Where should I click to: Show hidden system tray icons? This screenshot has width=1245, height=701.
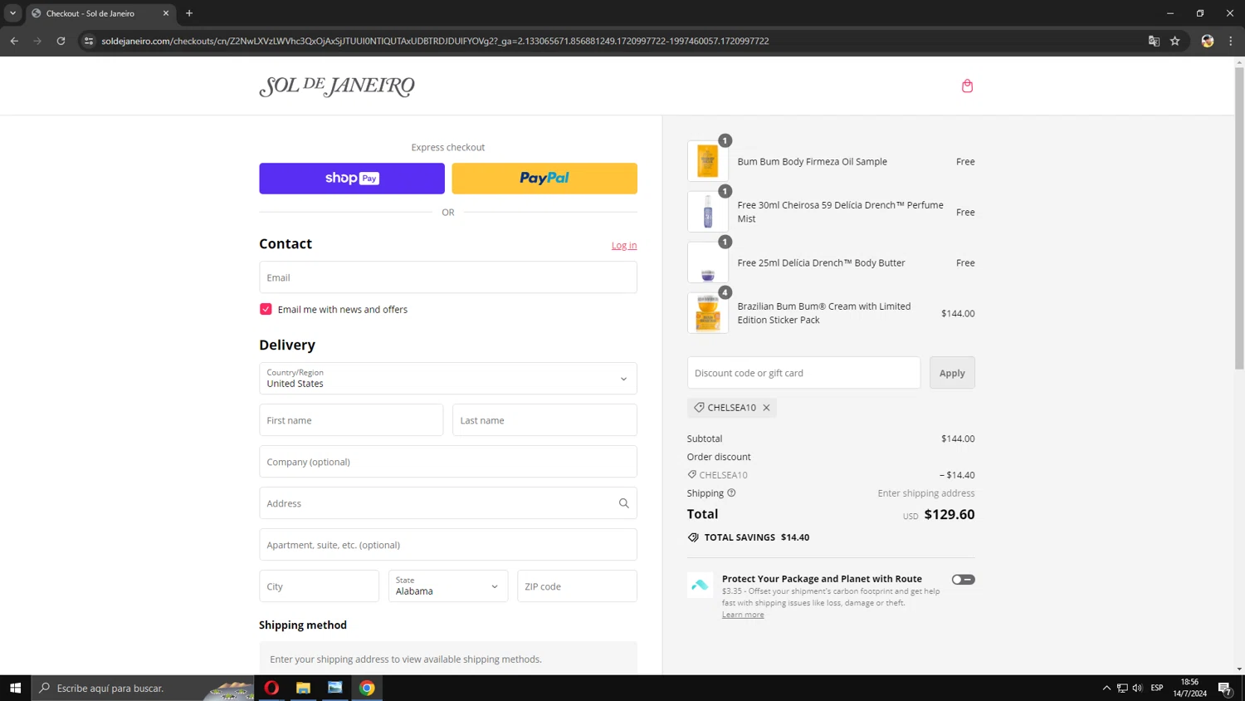1106,688
